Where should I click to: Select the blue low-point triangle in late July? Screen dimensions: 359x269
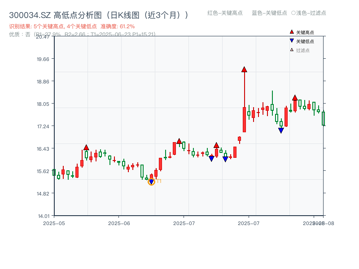[x=281, y=130]
